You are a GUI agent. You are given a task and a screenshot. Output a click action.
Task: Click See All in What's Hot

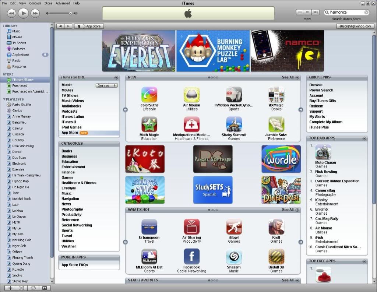tap(288, 210)
